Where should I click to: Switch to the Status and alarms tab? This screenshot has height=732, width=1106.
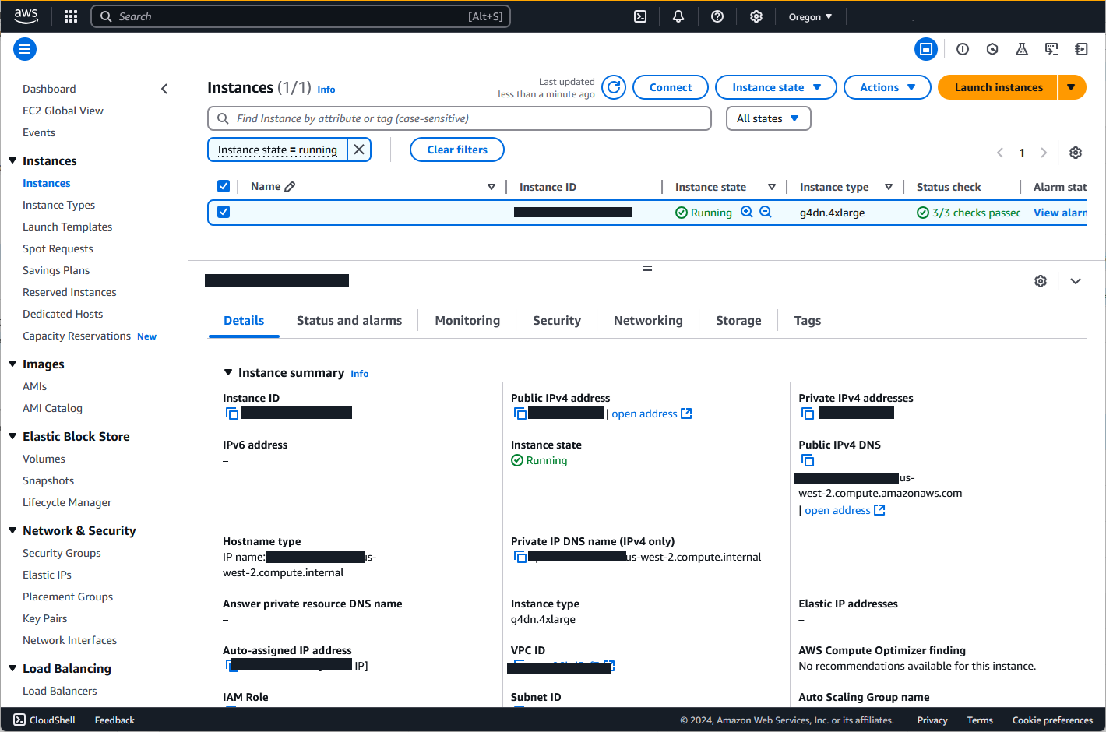tap(349, 320)
